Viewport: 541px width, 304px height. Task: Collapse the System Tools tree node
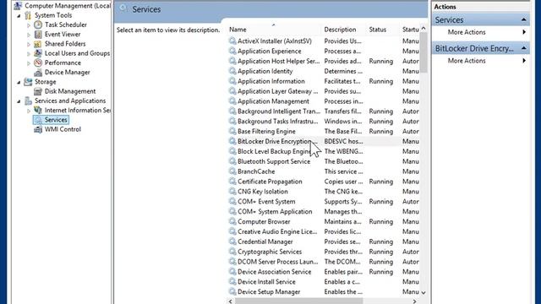(19, 15)
